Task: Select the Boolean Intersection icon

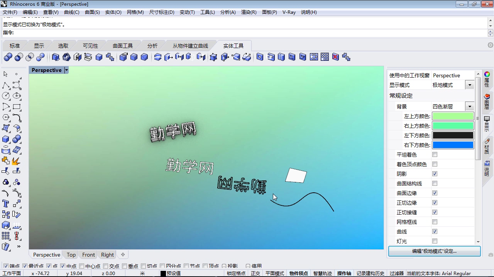Action: [30, 57]
